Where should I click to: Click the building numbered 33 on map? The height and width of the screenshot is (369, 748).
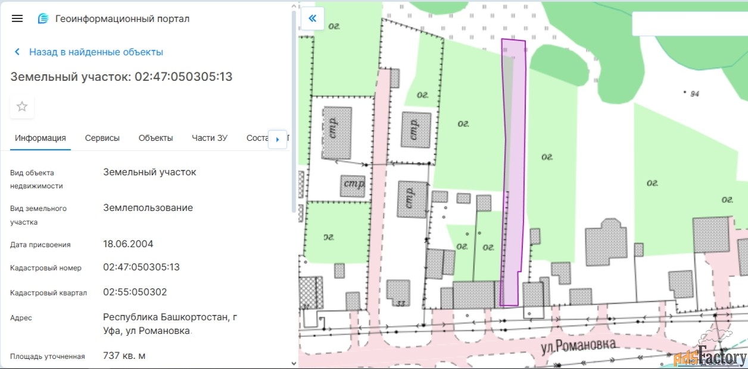coord(397,291)
